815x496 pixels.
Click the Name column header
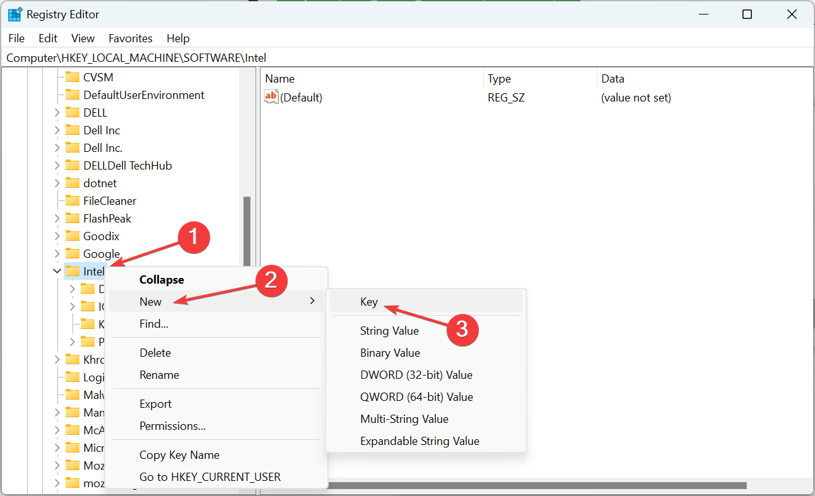[372, 79]
